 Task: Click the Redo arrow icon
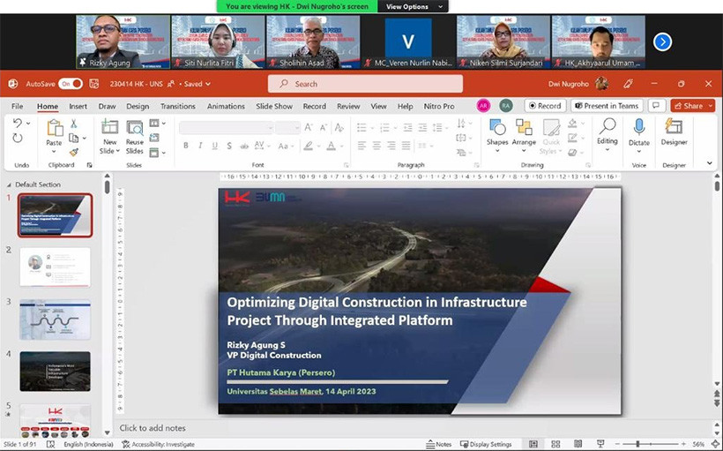18,138
